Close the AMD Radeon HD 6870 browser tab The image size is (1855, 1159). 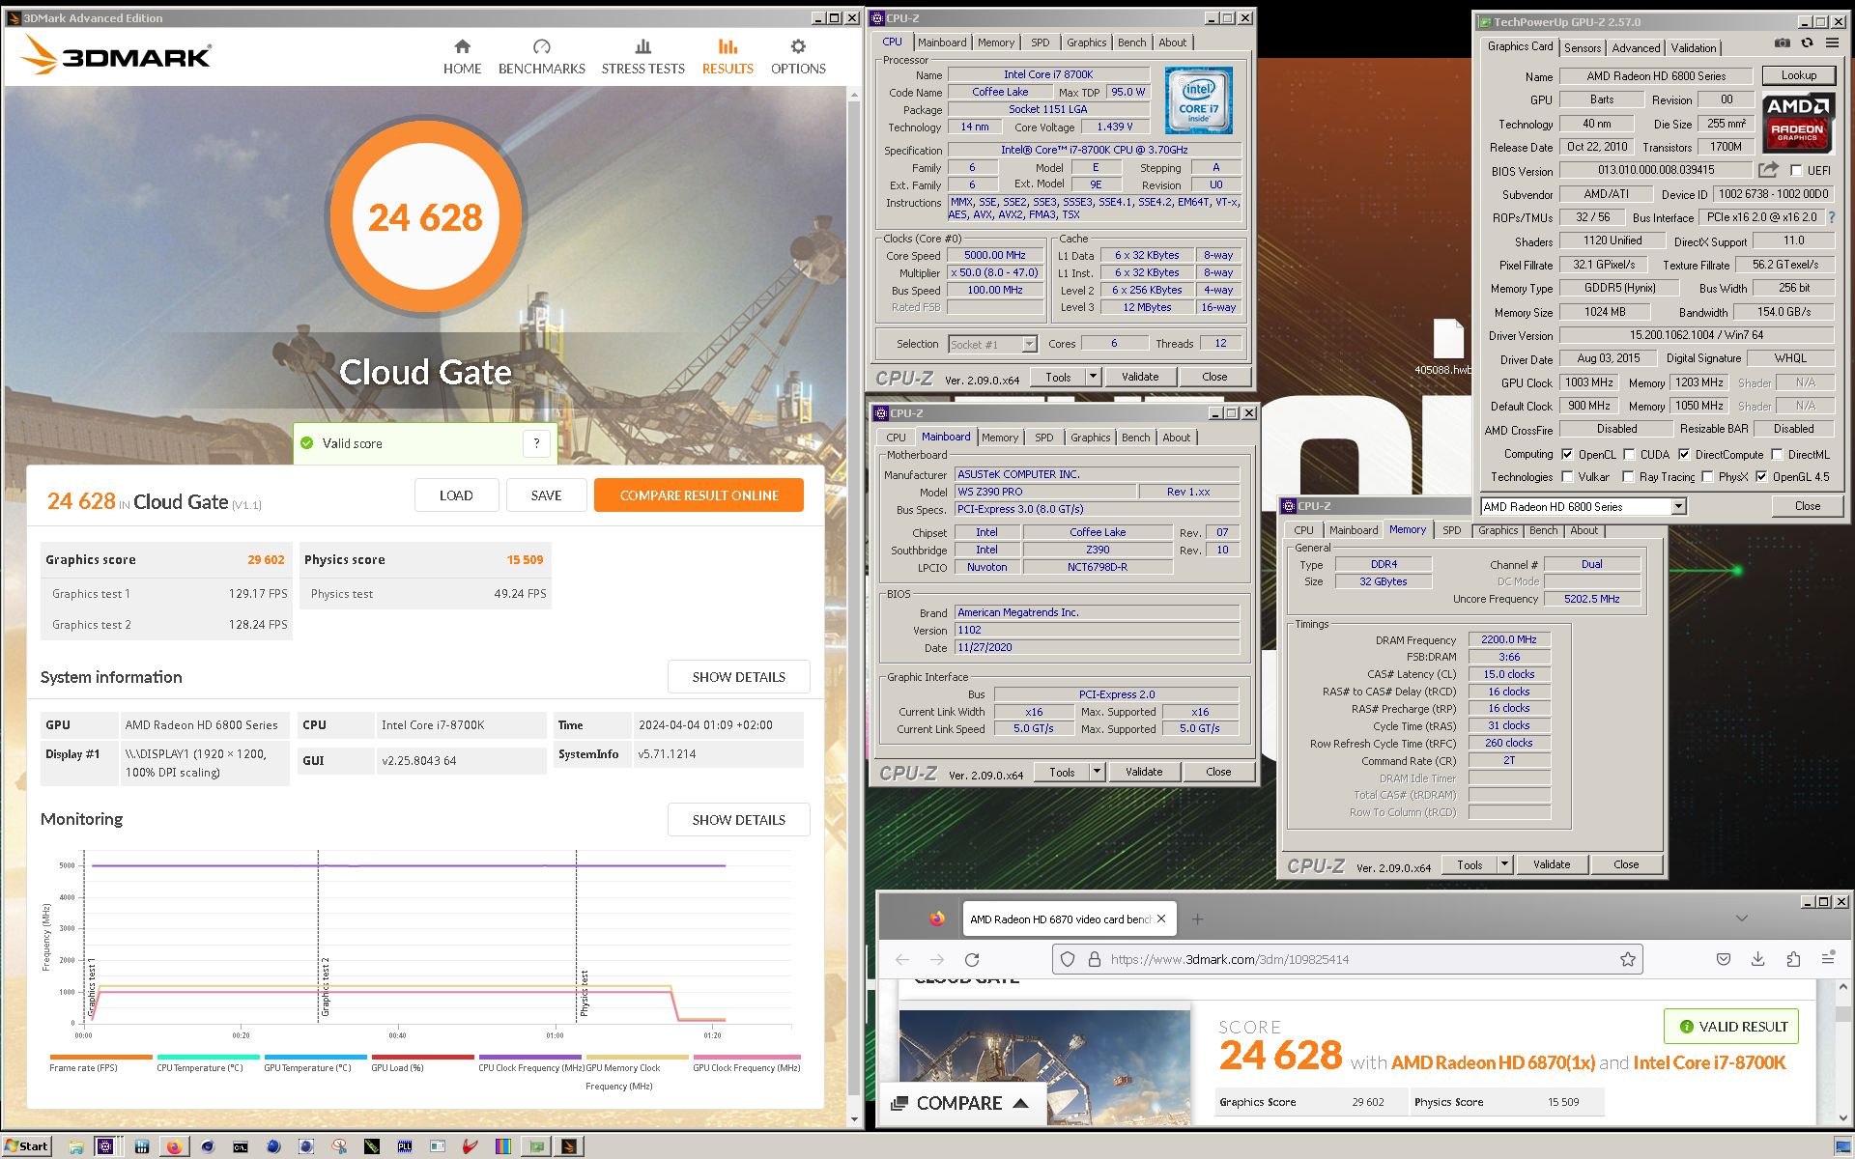click(1161, 919)
